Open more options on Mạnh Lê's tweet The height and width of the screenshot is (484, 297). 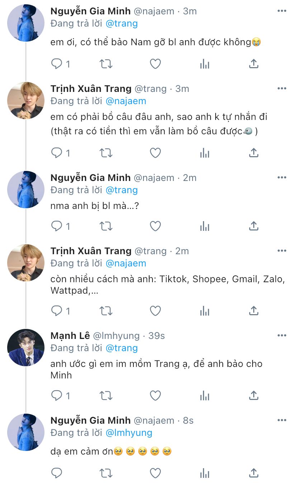click(x=282, y=335)
